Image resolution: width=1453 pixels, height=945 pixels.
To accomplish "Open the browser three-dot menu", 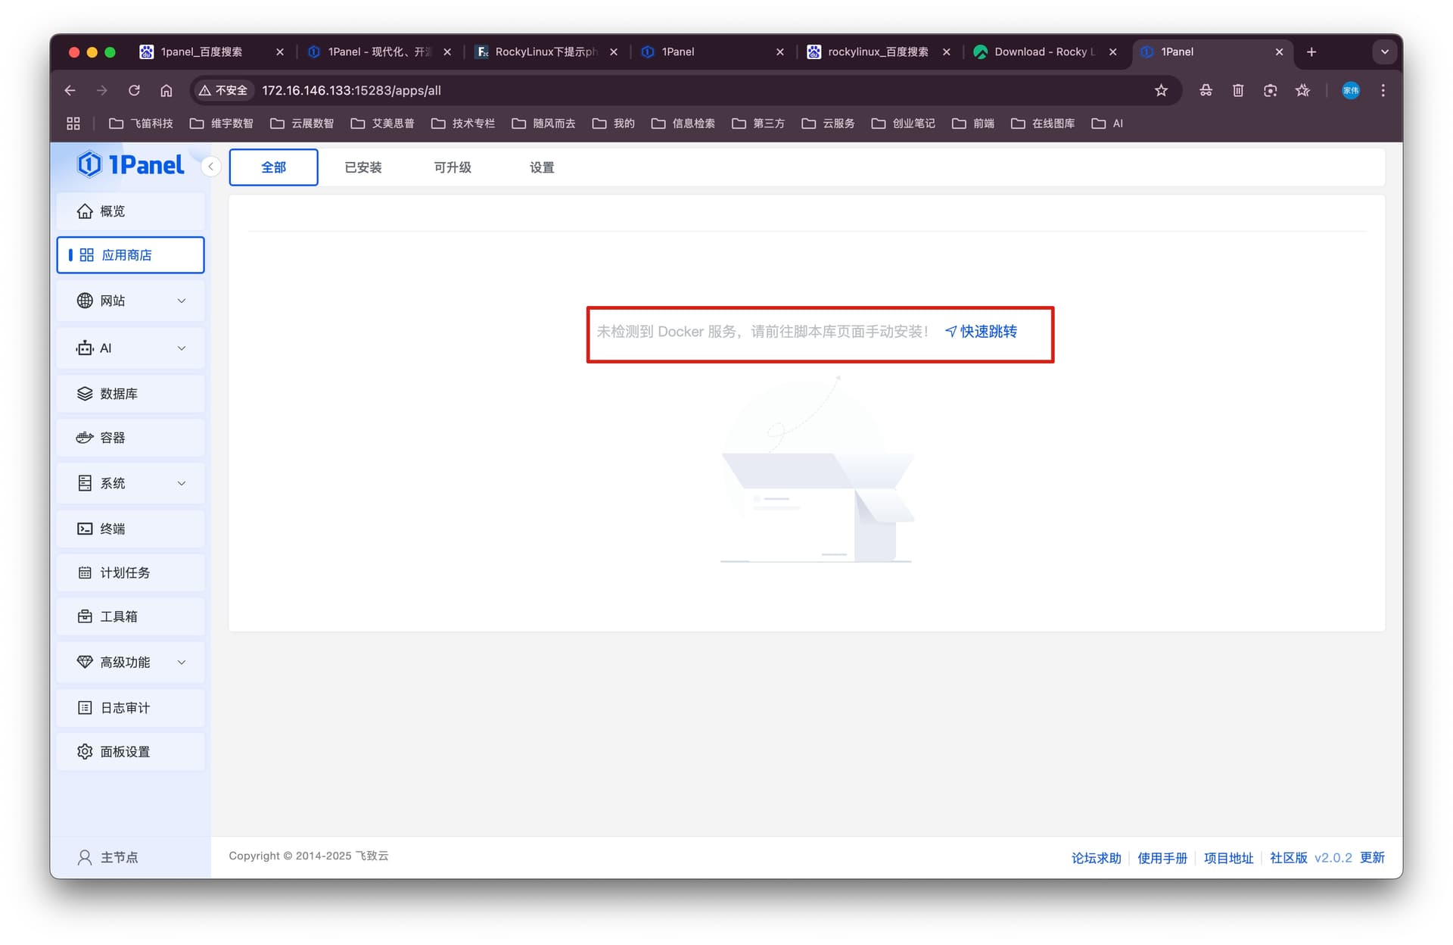I will coord(1383,90).
